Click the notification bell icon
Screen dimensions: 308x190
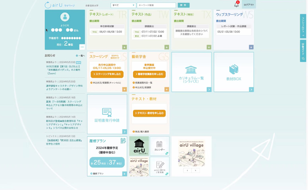pyautogui.click(x=236, y=5)
